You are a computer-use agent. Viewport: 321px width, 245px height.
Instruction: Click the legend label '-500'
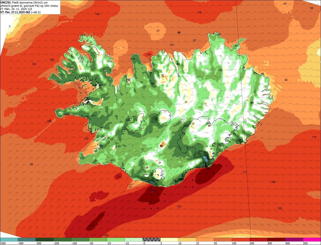tap(3, 243)
